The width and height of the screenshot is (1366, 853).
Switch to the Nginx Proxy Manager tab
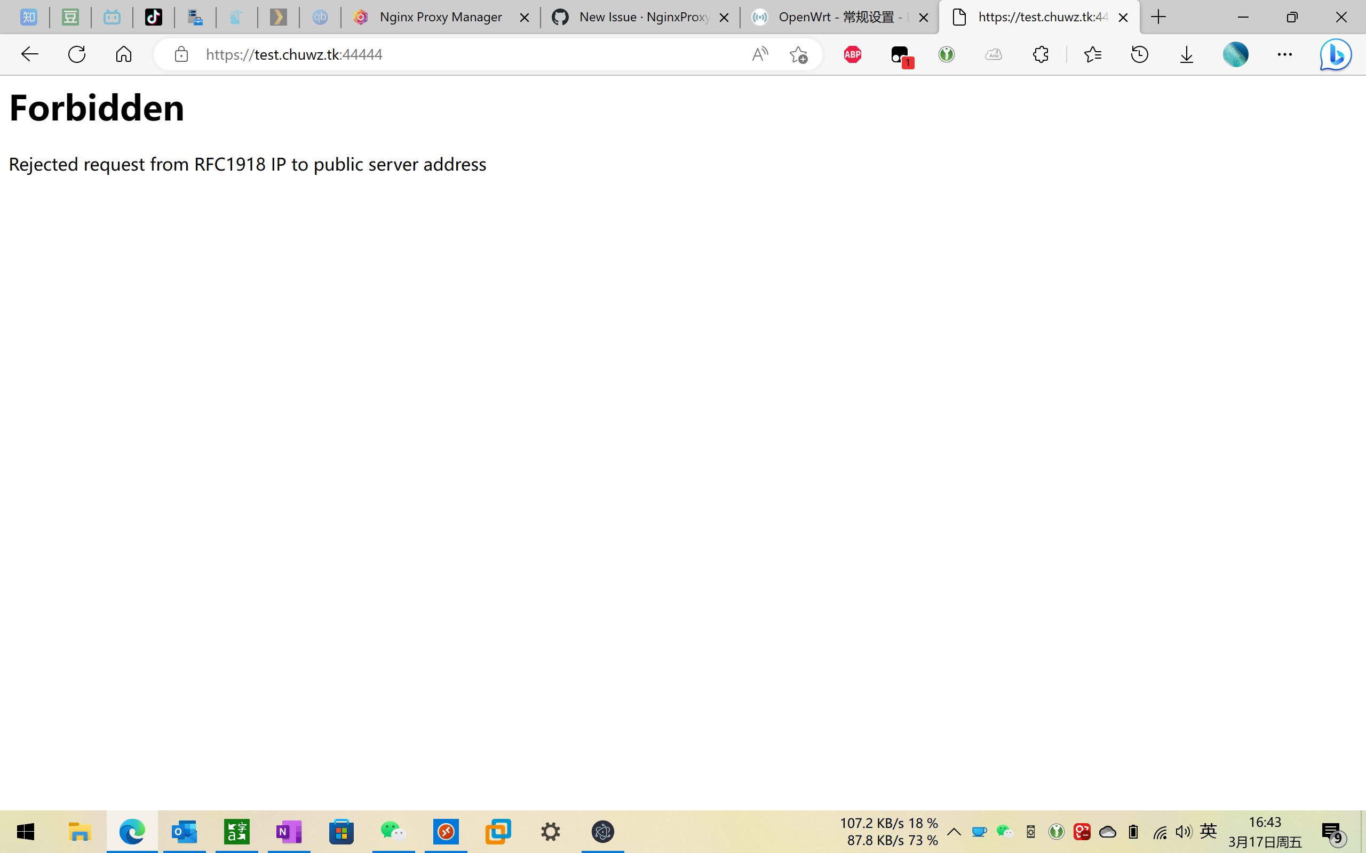(x=440, y=17)
